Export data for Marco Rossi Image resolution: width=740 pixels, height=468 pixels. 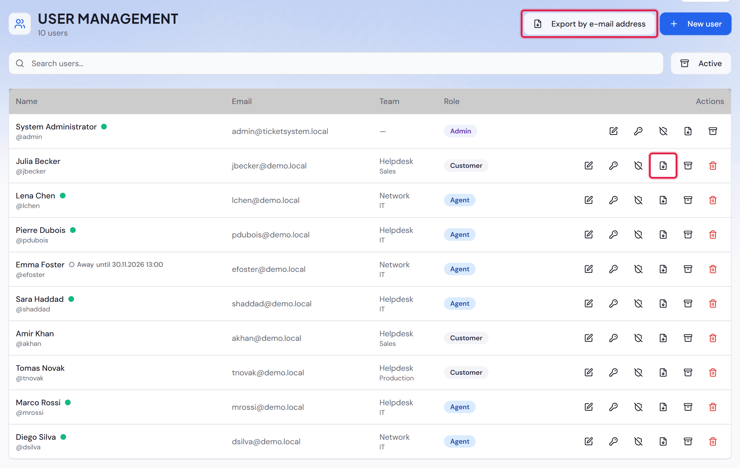click(x=663, y=407)
